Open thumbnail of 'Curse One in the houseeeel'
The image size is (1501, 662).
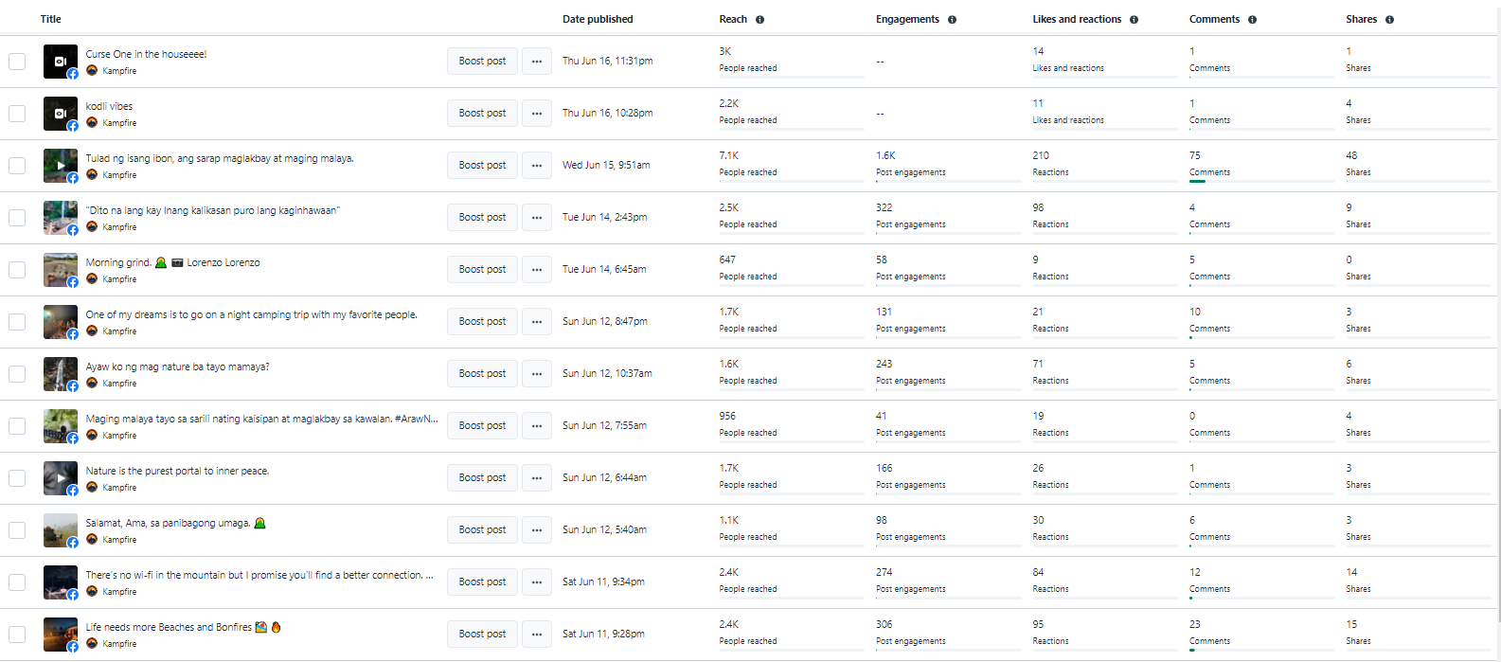(x=61, y=62)
